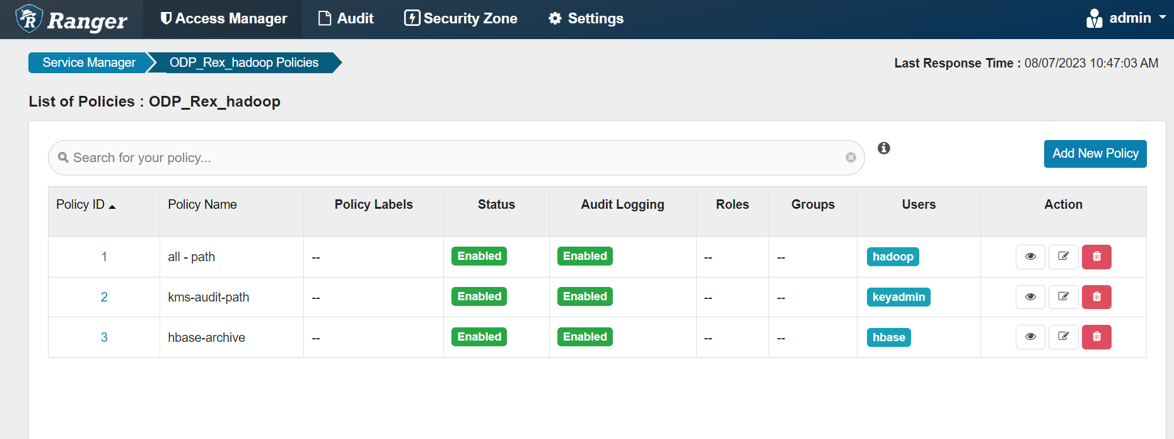This screenshot has width=1174, height=439.
Task: Open policy ID 3 link
Action: 104,337
